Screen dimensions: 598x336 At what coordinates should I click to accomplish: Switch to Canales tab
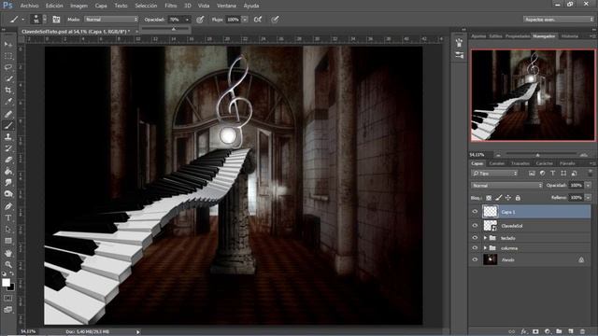click(497, 163)
